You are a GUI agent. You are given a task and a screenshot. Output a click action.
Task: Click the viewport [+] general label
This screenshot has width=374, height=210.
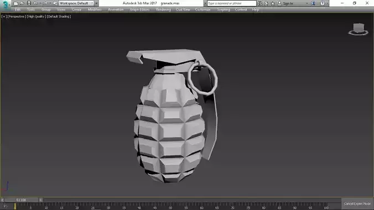point(4,17)
